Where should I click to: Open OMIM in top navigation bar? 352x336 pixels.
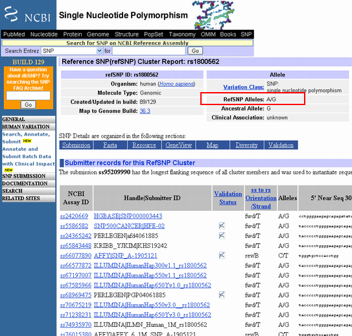click(208, 34)
